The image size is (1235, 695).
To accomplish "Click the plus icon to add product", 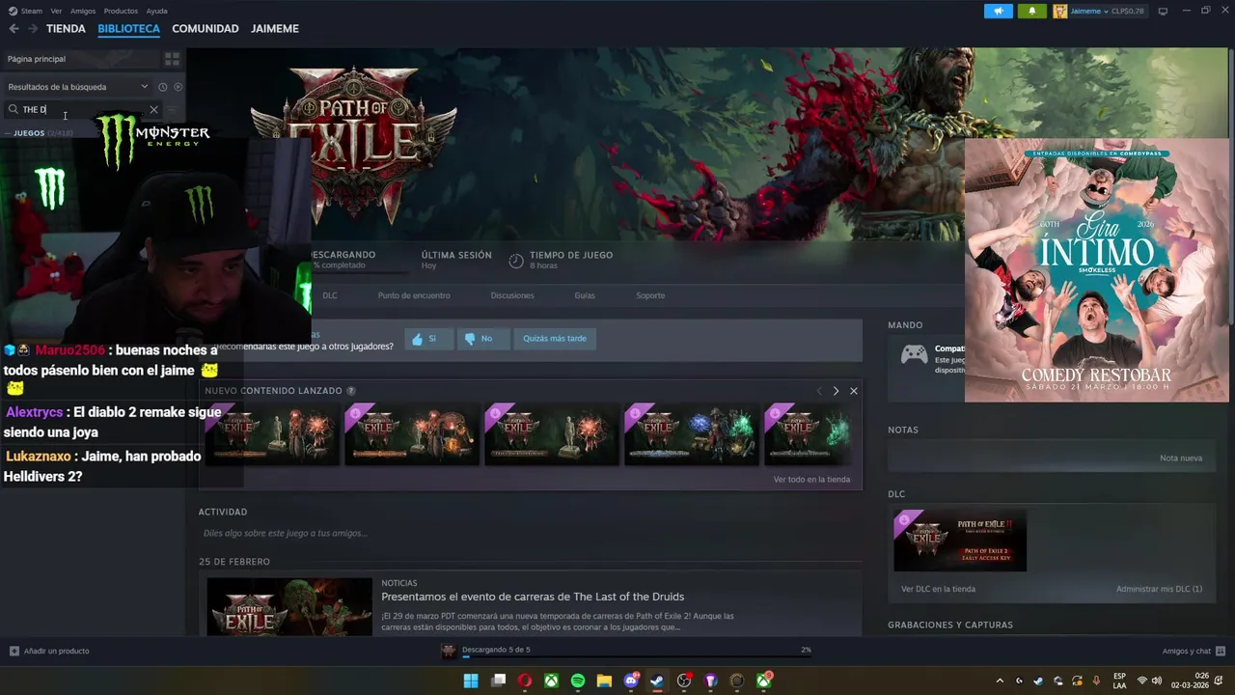I will tap(14, 651).
